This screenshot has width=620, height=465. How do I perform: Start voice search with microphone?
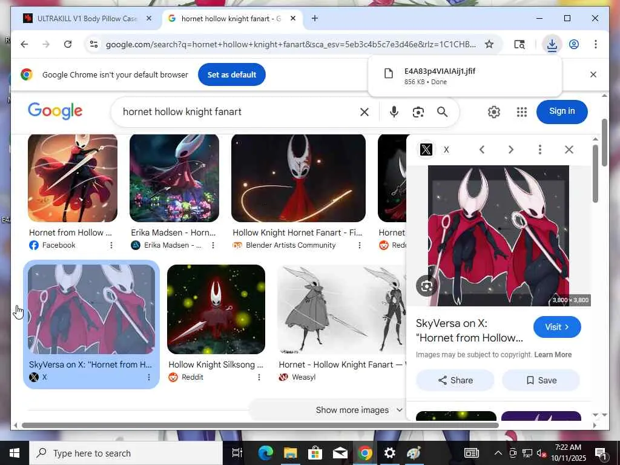tap(394, 112)
